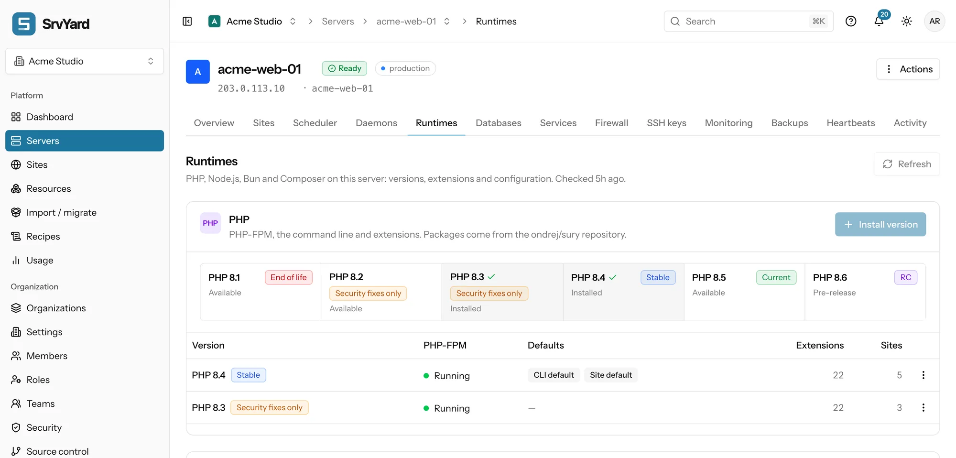Open Organizations in sidebar
Viewport: 956px width, 458px height.
85,308
